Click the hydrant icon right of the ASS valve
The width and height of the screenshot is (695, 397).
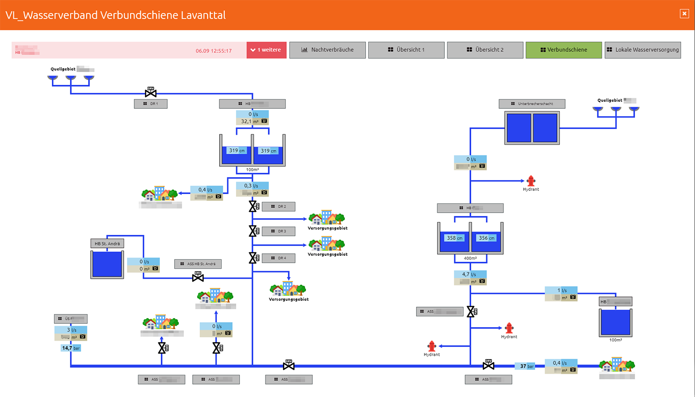coord(509,328)
